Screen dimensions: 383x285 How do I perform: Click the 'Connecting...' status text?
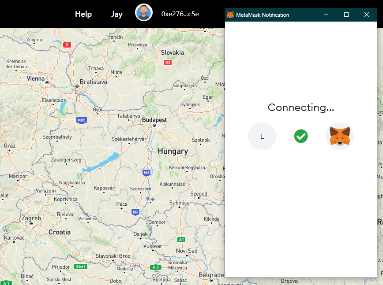[x=301, y=107]
